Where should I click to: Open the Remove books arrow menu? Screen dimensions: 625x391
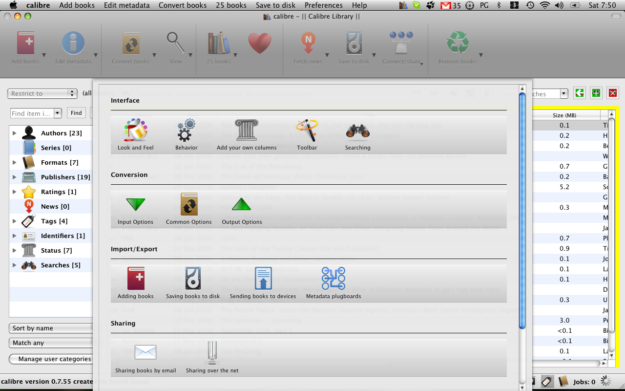point(481,55)
